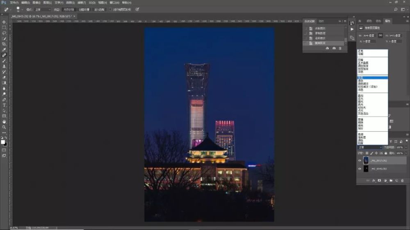Select the History Brush tool

click(x=4, y=72)
